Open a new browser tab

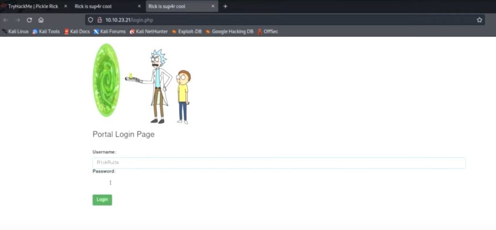pyautogui.click(x=225, y=6)
